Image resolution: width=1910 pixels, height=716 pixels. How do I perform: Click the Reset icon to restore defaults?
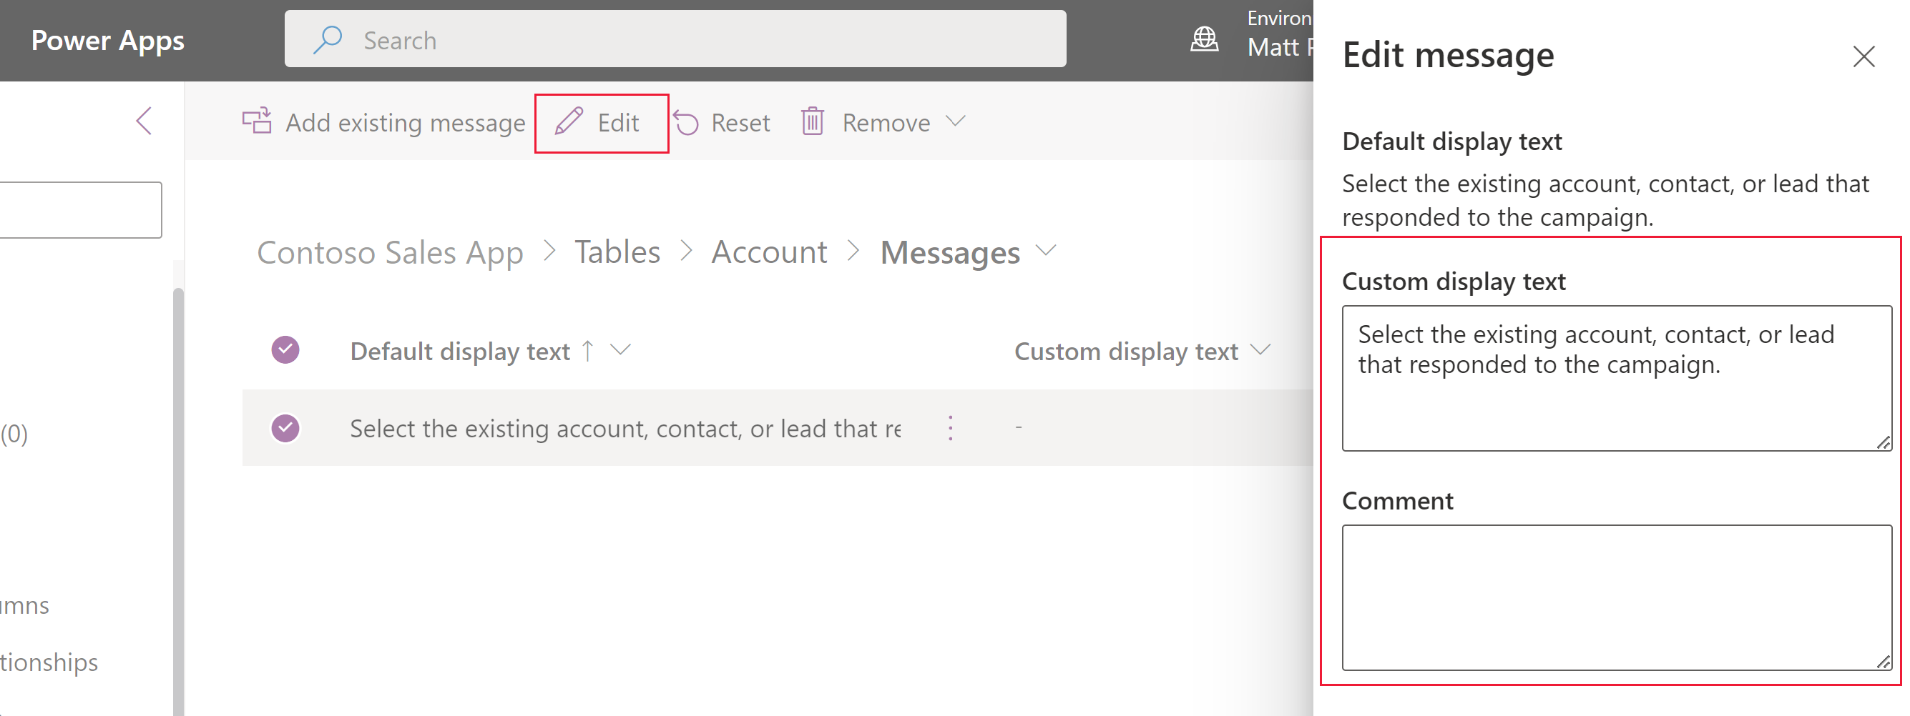click(686, 122)
